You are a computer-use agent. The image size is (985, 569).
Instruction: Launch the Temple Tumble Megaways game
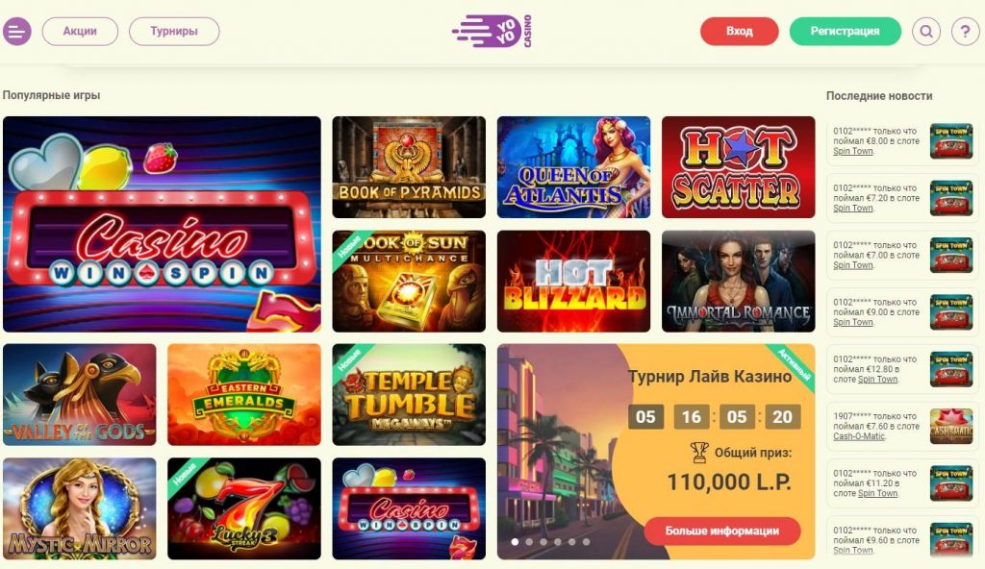[x=409, y=394]
